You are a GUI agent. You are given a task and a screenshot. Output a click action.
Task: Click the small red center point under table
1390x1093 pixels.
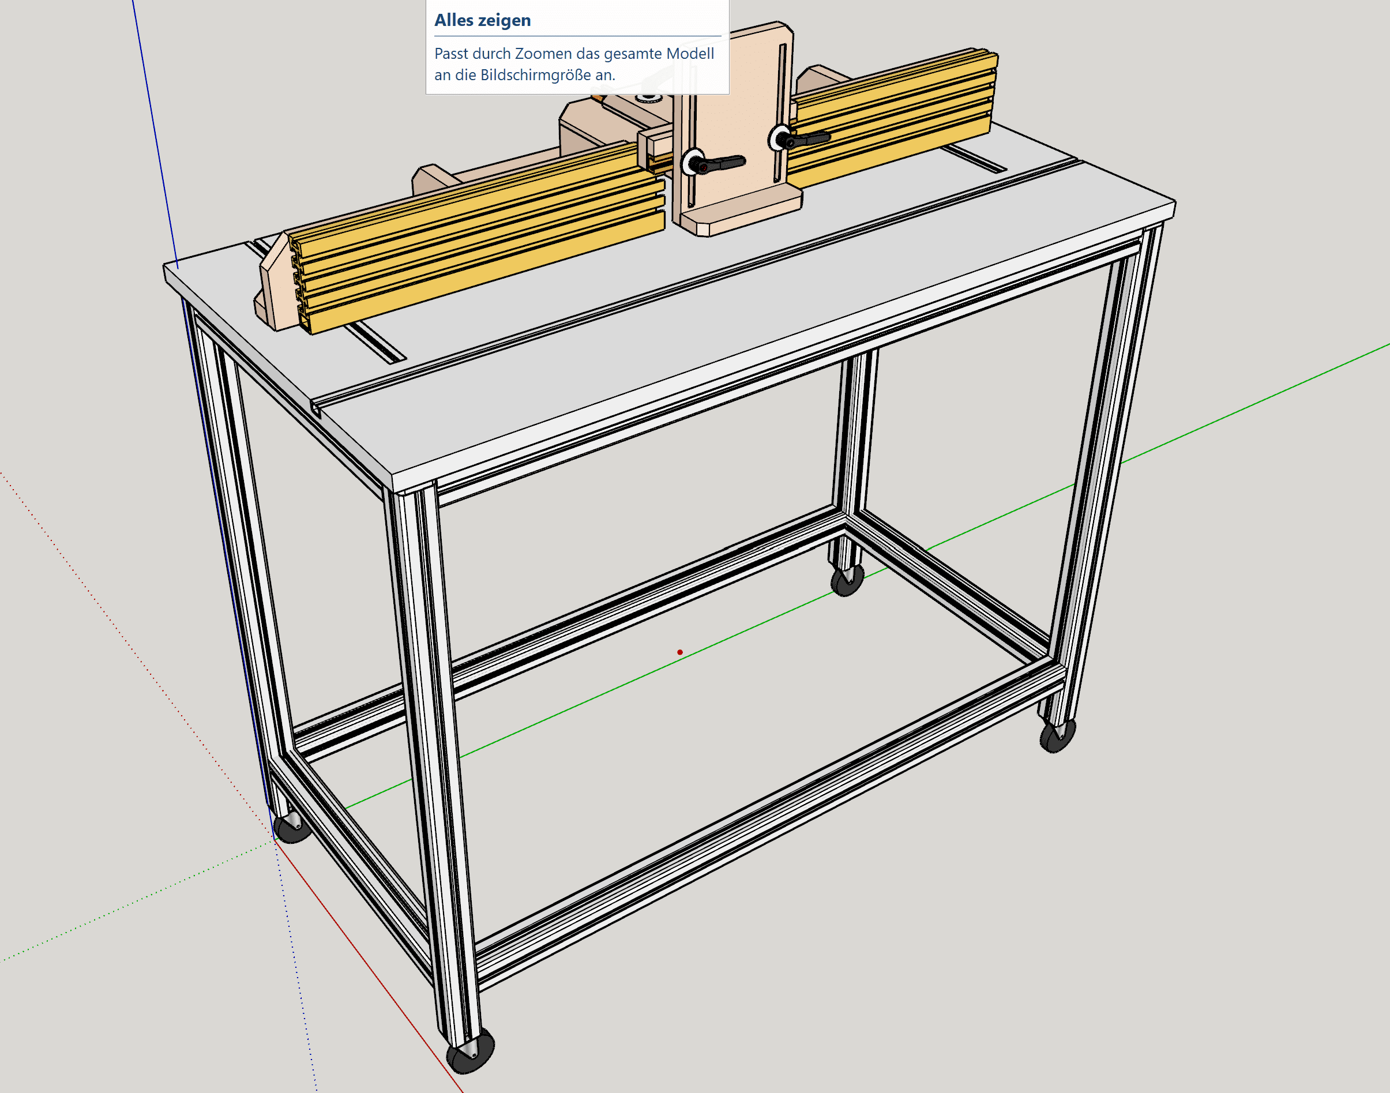pos(679,652)
